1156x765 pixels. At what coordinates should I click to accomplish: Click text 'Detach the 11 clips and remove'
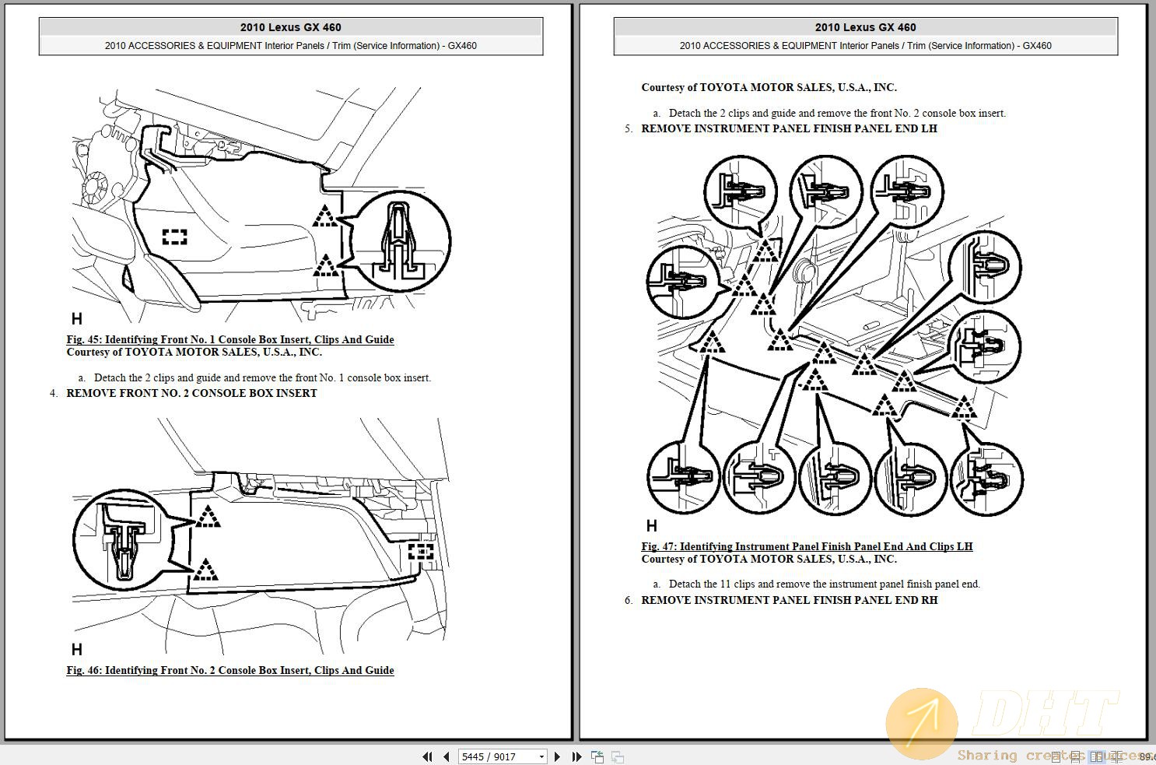[741, 584]
